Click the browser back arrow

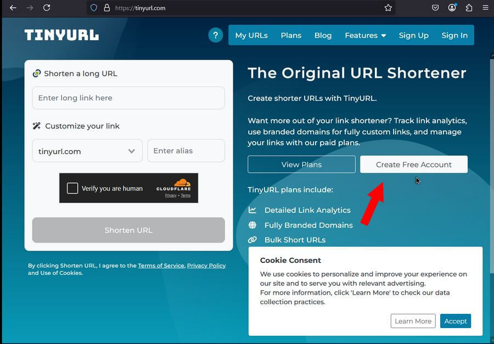[x=13, y=8]
